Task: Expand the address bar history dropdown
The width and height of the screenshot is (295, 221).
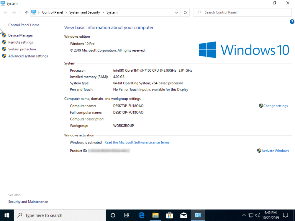Action: [176, 12]
